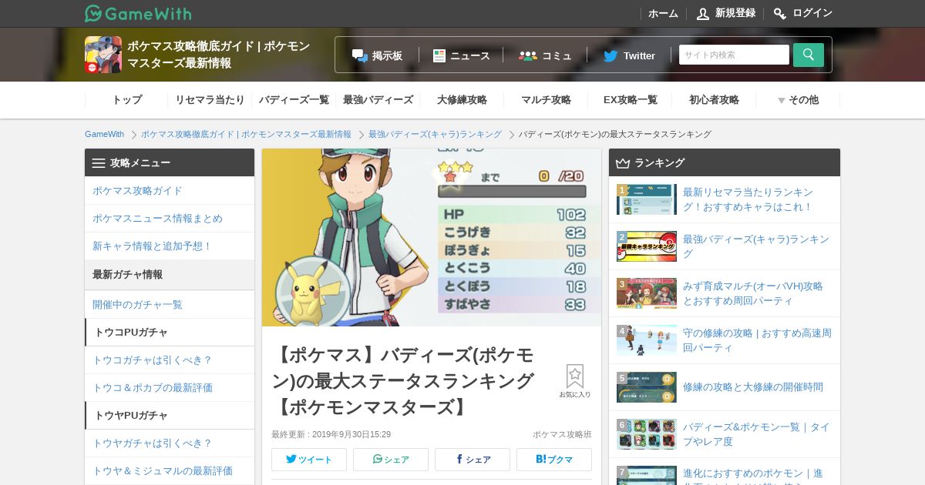Open rank 2 thumbnail 最強バディーズランキング
Viewport: 925px width, 485px height.
pos(647,246)
